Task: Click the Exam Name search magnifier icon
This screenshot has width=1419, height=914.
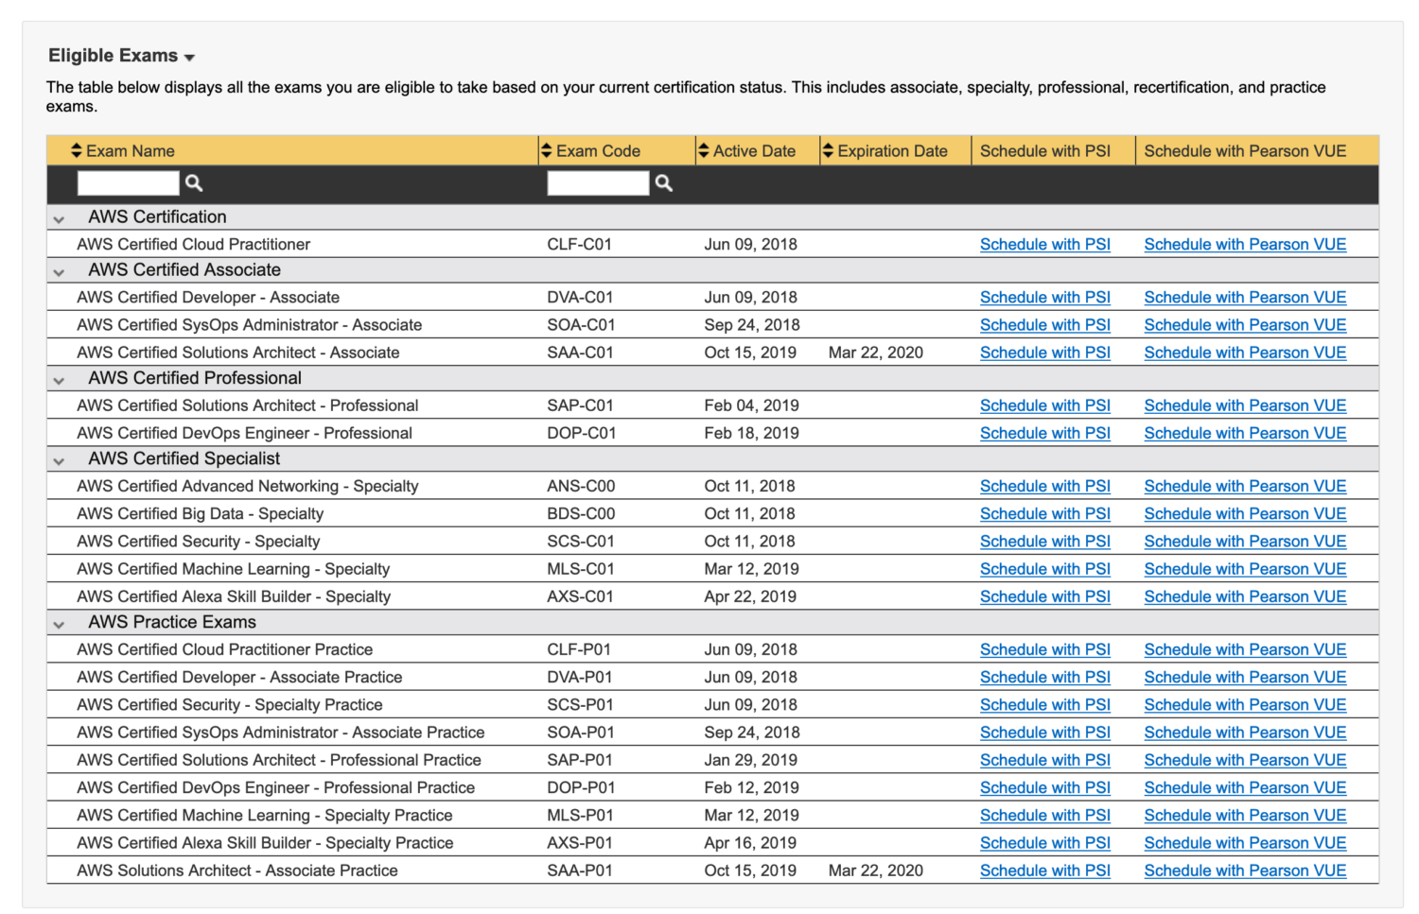Action: 194,183
